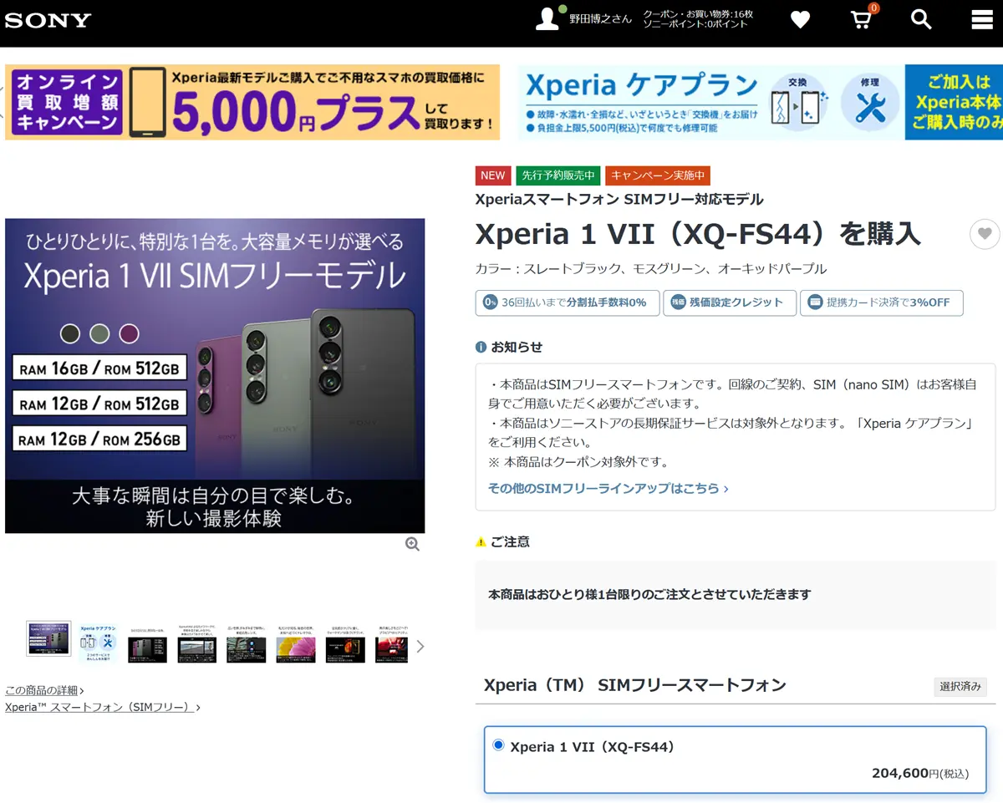Click the ご注意 warning icon

pyautogui.click(x=481, y=541)
